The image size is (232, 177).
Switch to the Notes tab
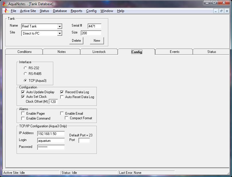pos(62,52)
